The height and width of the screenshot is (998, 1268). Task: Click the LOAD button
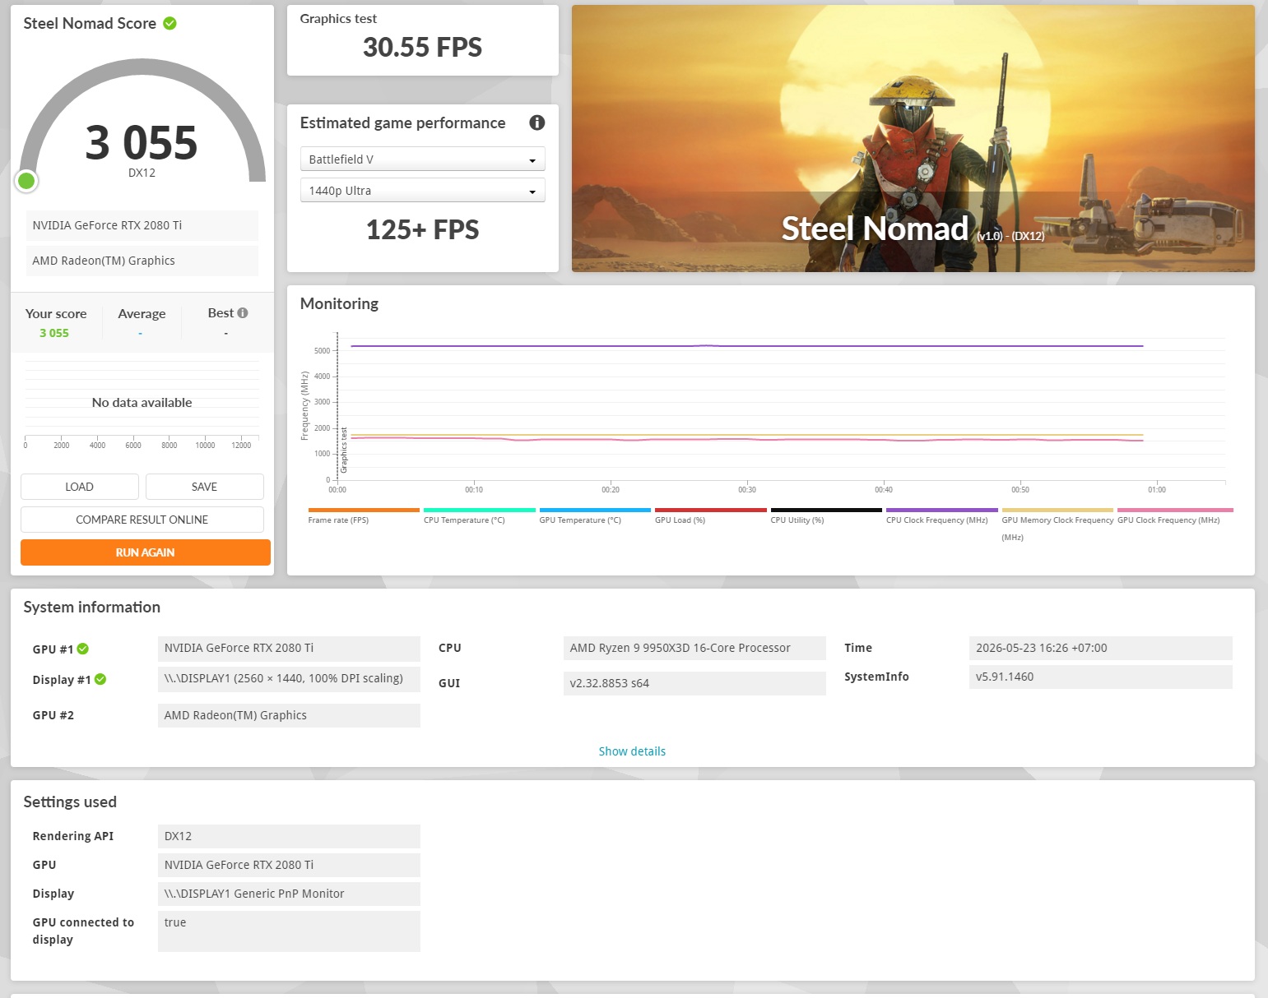tap(79, 487)
